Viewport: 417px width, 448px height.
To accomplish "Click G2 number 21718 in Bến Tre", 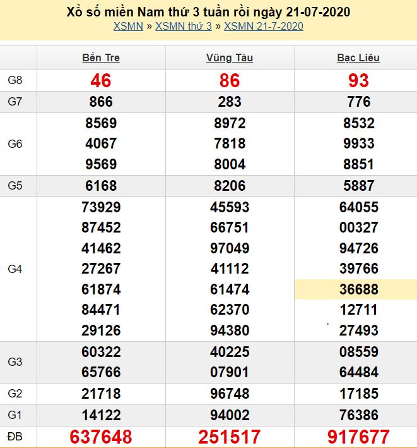I will pyautogui.click(x=101, y=394).
